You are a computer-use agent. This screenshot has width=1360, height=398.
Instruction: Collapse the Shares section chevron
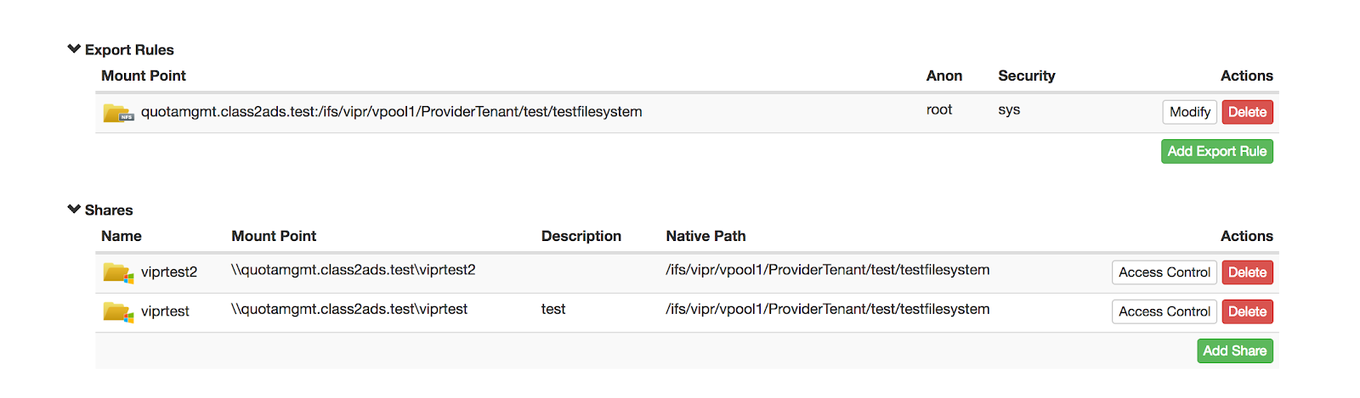(x=74, y=210)
